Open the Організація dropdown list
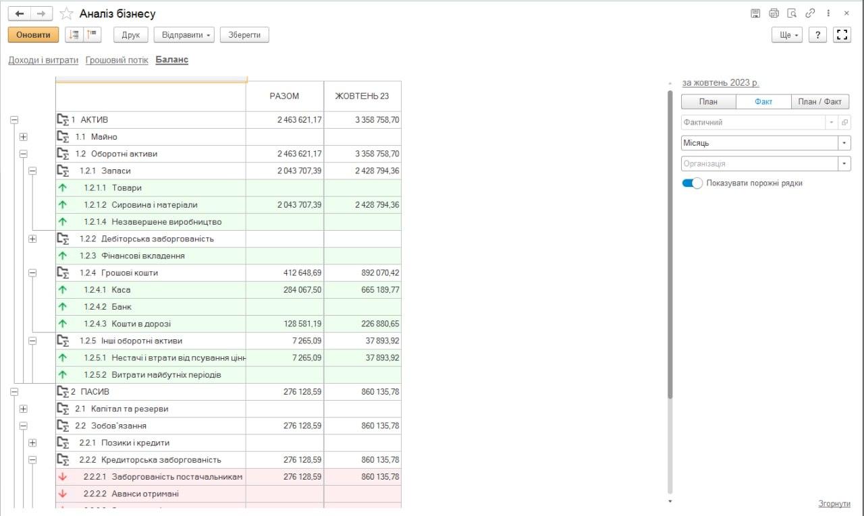 (844, 163)
